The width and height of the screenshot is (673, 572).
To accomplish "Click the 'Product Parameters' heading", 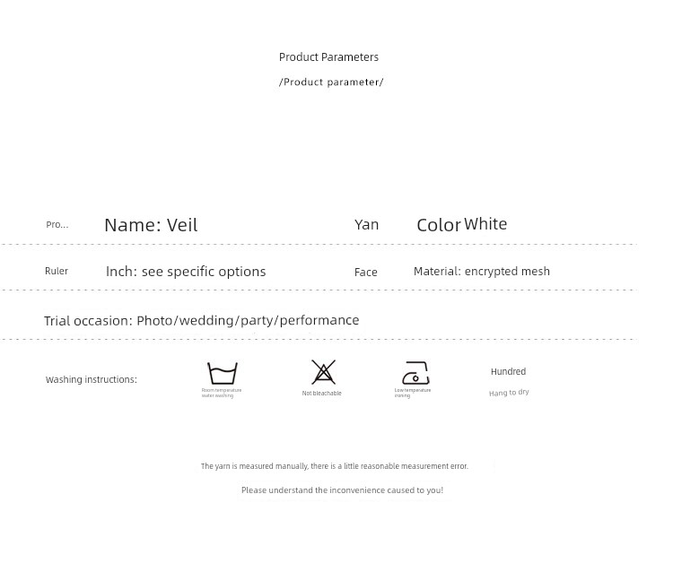I will coord(328,57).
